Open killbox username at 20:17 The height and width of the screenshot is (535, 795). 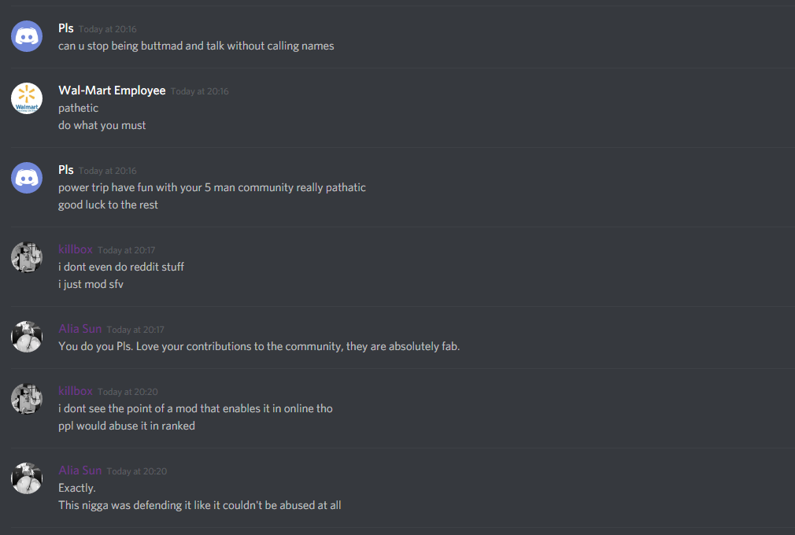click(x=76, y=249)
